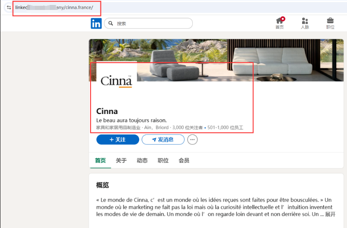The height and width of the screenshot is (228, 347).
Task: Click the browser address bar URL
Action: [x=54, y=7]
